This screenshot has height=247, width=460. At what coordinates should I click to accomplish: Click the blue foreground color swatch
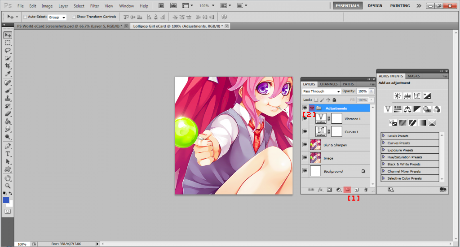point(6,200)
